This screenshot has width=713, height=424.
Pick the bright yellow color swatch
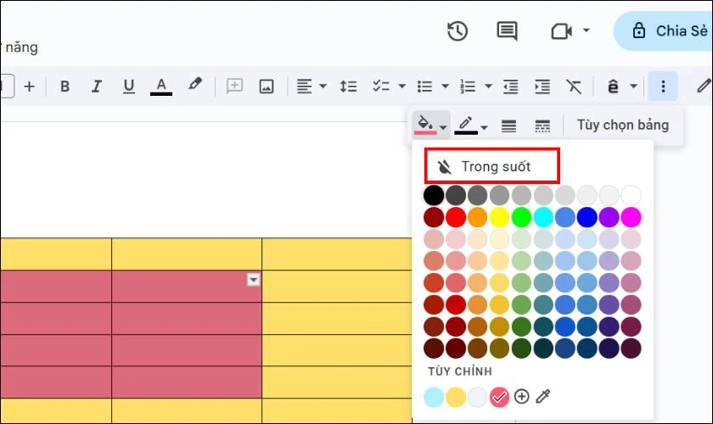coord(499,217)
